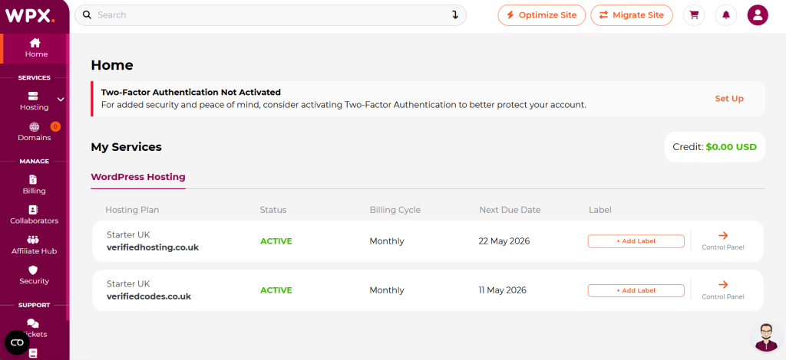This screenshot has width=786, height=360.
Task: Open the user profile avatar menu
Action: (758, 15)
